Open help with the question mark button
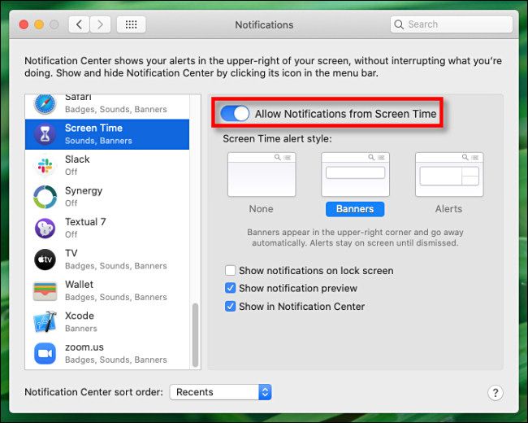Screen dimensions: 528x423 (x=495, y=393)
